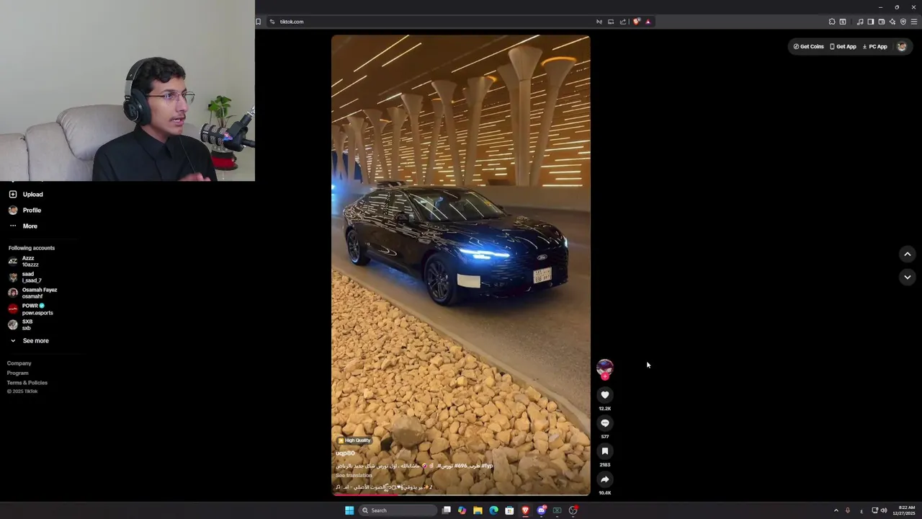Open the TikTok profile avatar at top right
The image size is (922, 519).
pos(902,47)
